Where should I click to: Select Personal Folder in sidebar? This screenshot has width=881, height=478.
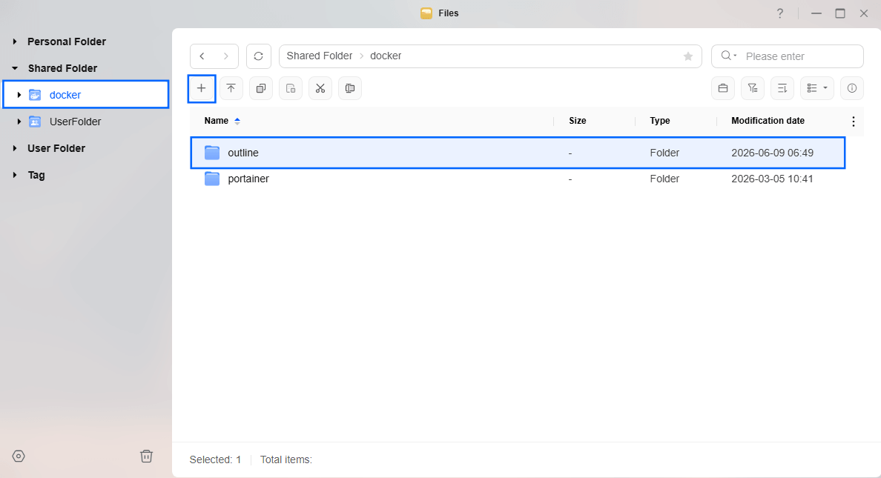(67, 42)
